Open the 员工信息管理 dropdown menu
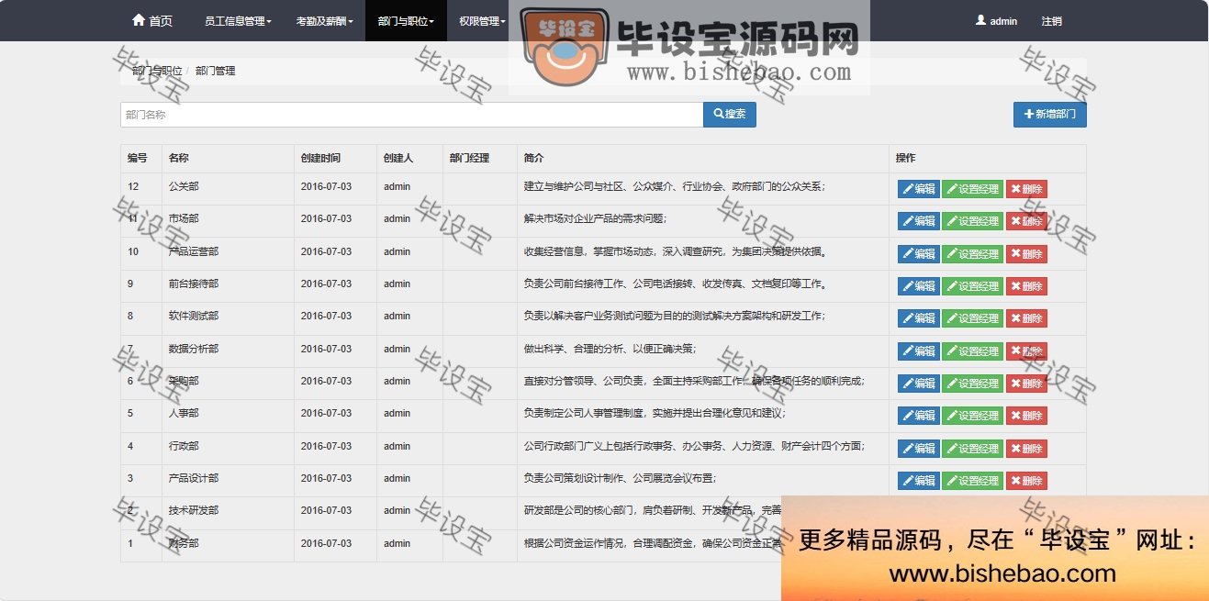 [238, 20]
